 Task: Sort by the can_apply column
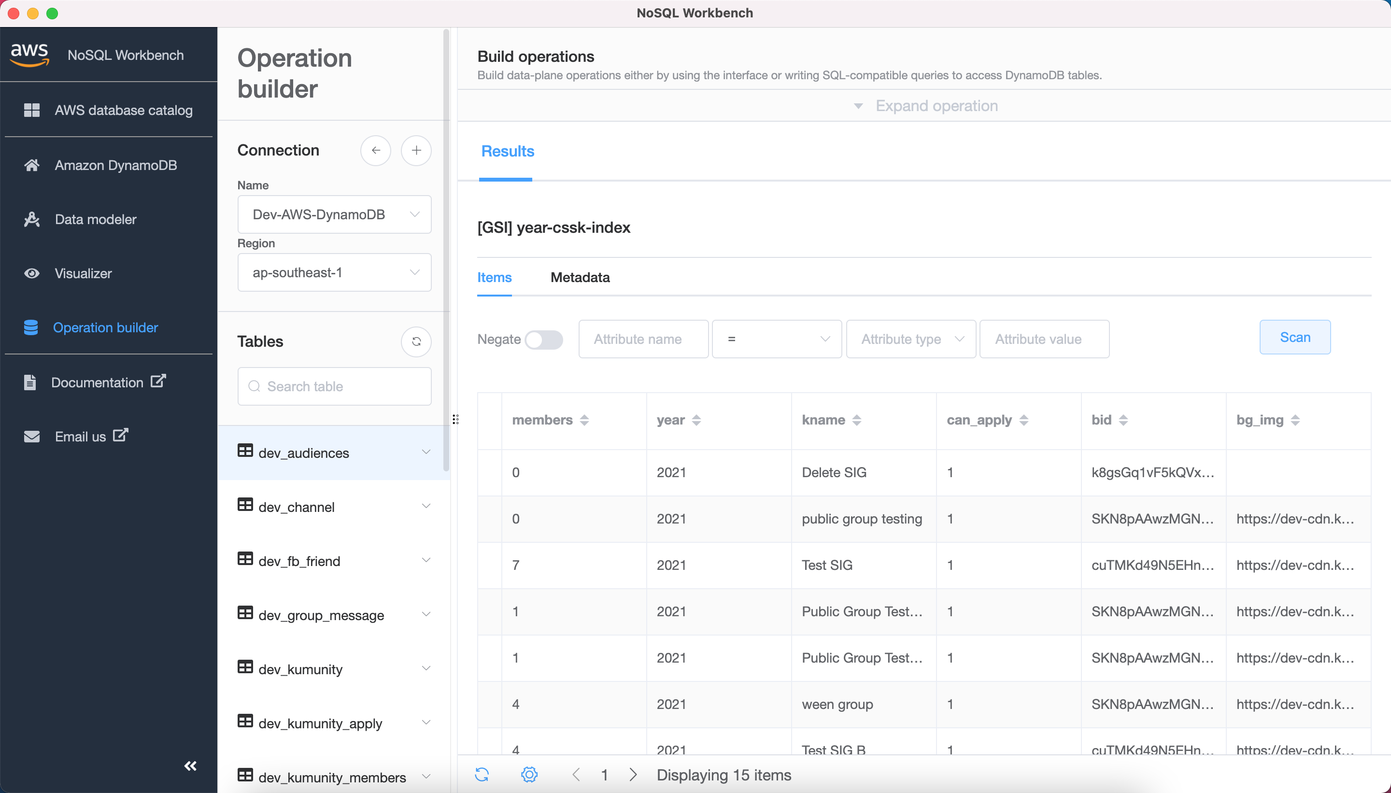pos(1024,420)
